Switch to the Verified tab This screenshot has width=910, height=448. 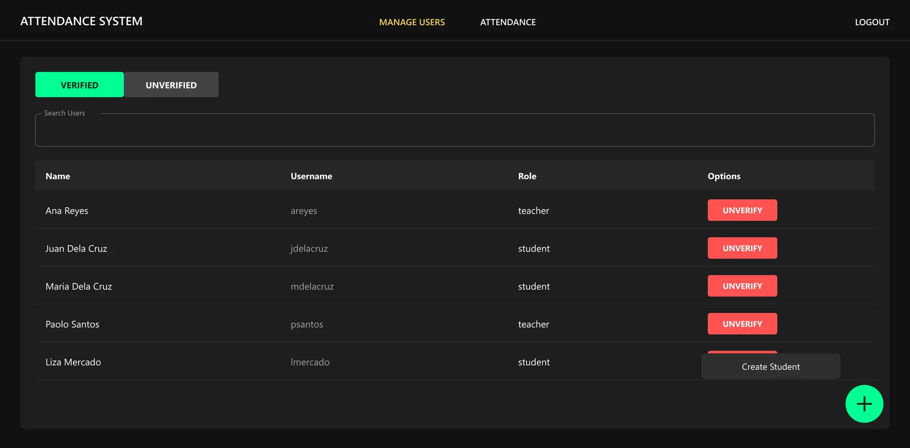pyautogui.click(x=80, y=85)
